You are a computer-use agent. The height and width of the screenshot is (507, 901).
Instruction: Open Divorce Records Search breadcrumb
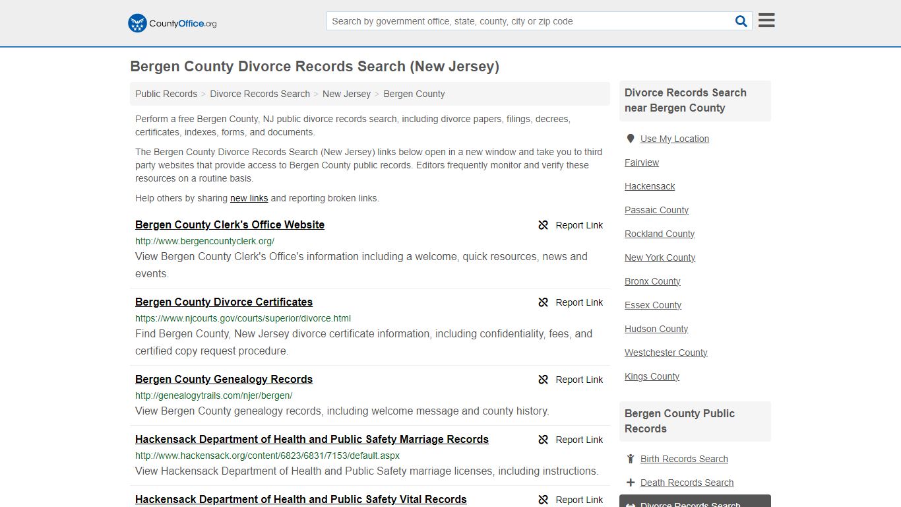click(x=260, y=94)
